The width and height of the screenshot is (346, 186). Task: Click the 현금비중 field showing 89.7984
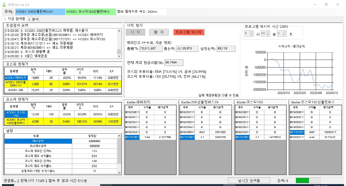174,62
